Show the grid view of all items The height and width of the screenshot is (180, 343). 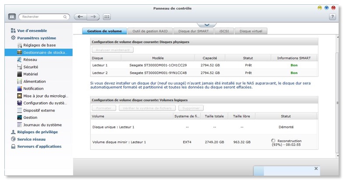(x=107, y=17)
